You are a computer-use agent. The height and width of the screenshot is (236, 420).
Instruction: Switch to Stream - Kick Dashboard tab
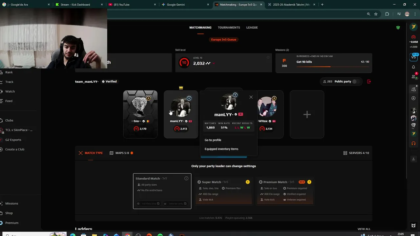pos(79,5)
